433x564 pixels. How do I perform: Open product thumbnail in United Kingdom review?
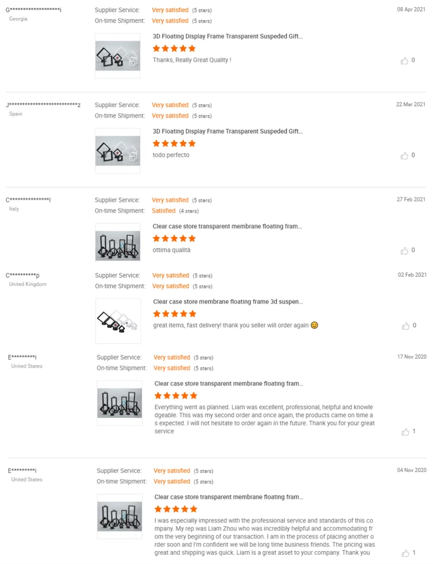point(118,321)
